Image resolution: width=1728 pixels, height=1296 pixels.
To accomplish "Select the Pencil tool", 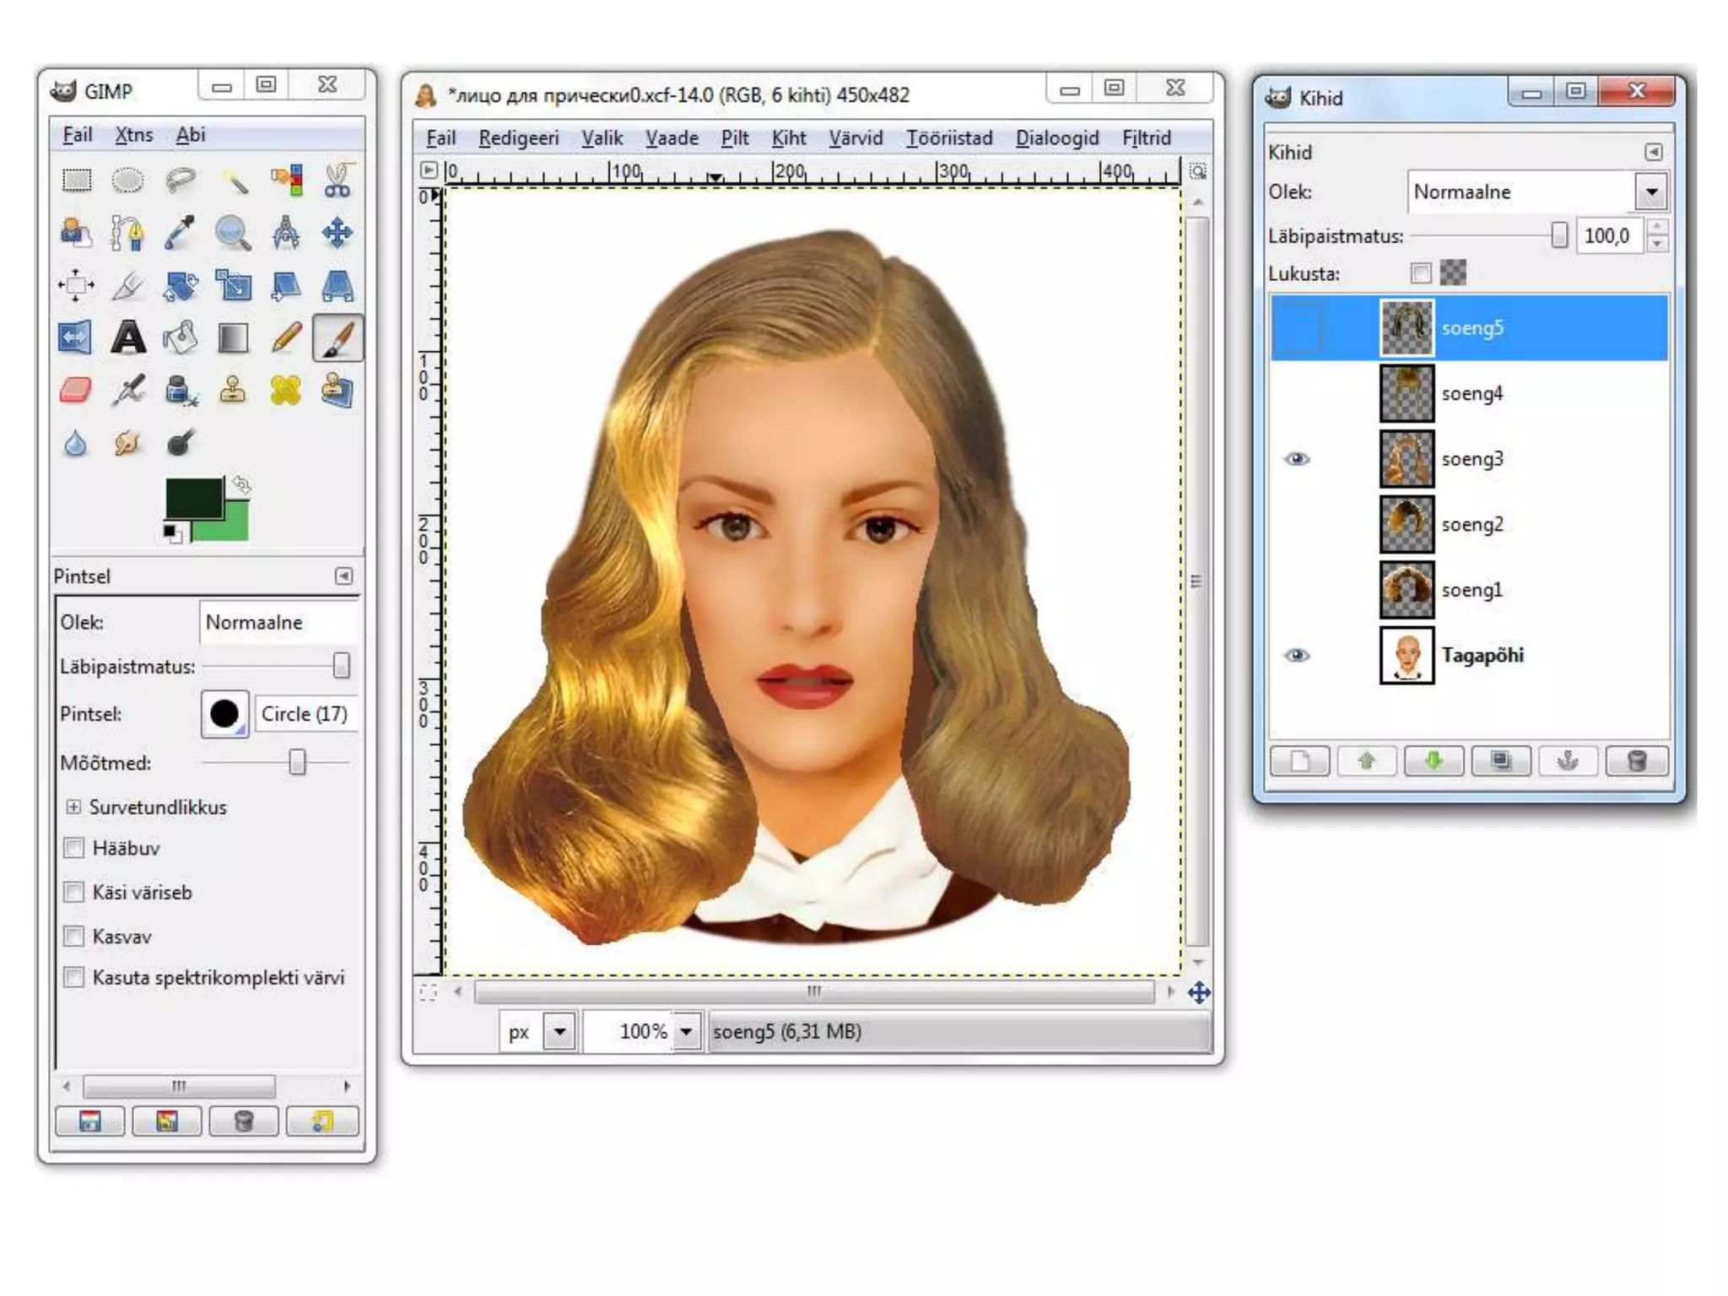I will pos(286,337).
